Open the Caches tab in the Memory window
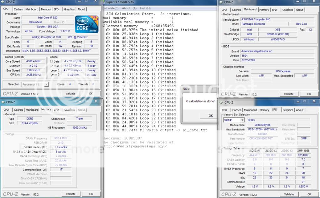Image resolution: width=320 pixels, height=198 pixels. pos(18,110)
